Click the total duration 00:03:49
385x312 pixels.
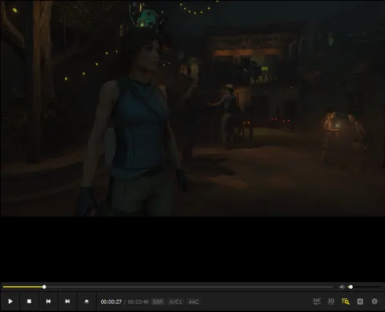point(138,302)
